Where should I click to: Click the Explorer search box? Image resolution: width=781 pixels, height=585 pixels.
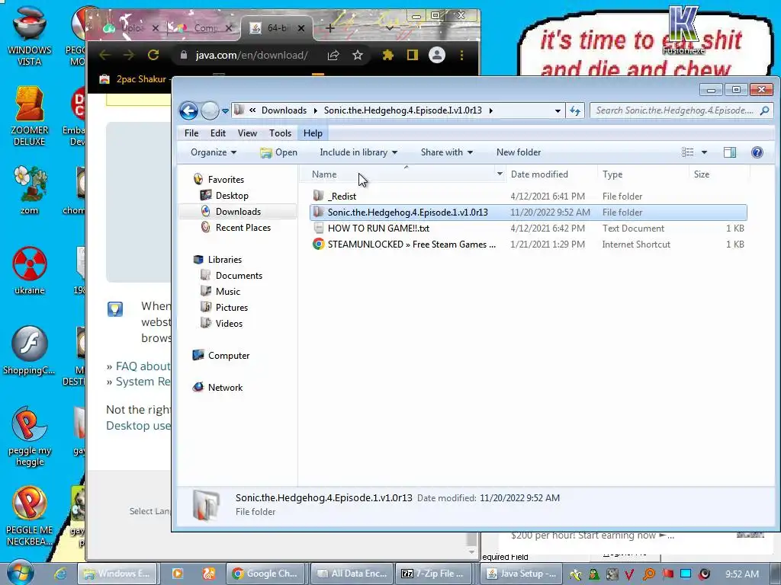click(x=681, y=110)
